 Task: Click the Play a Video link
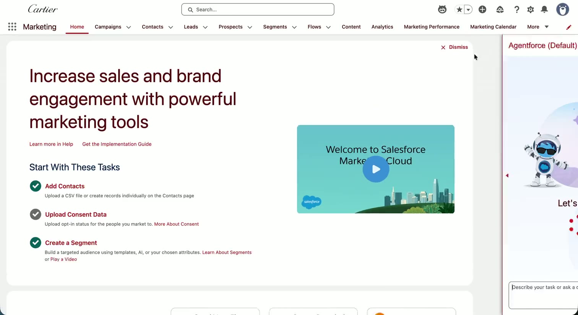click(63, 259)
